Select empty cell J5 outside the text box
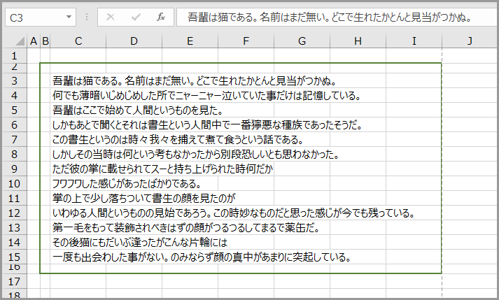Screen dimensions: 499x300 470,110
